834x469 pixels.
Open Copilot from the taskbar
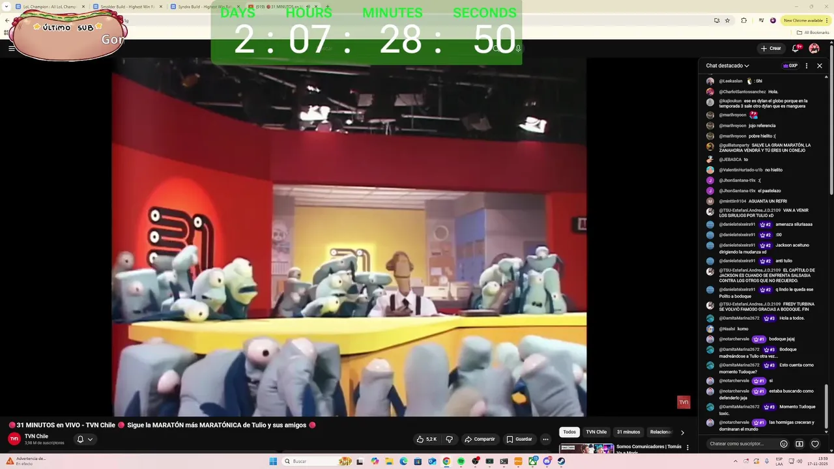375,461
